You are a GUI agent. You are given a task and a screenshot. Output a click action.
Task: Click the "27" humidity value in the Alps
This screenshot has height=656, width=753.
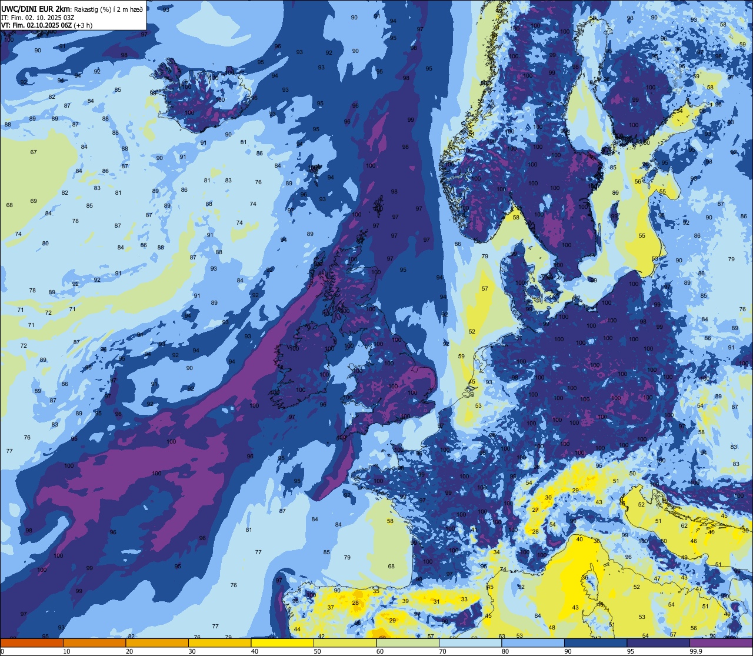(535, 510)
